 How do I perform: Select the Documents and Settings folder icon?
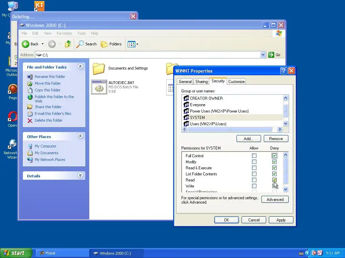point(99,69)
